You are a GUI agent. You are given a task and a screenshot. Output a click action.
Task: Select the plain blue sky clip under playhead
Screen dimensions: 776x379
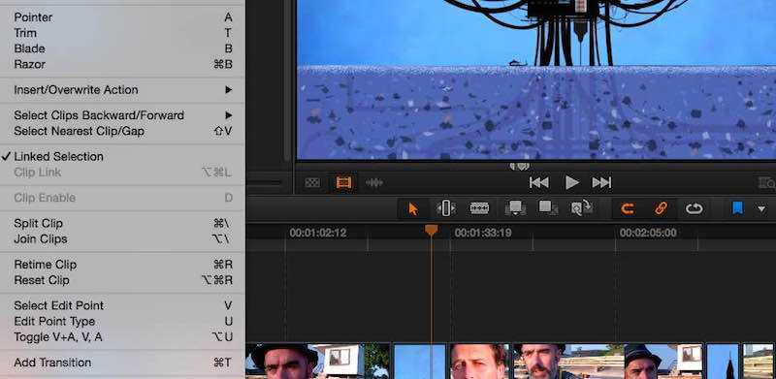coord(420,362)
